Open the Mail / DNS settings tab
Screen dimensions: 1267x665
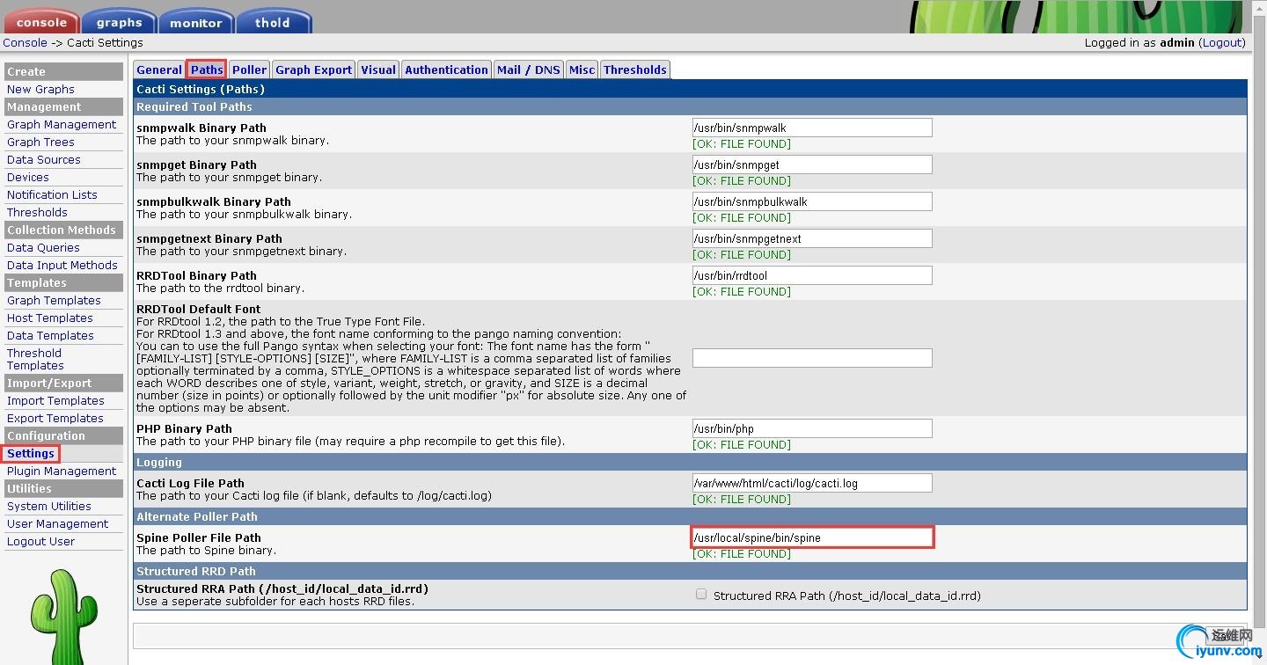click(x=528, y=69)
